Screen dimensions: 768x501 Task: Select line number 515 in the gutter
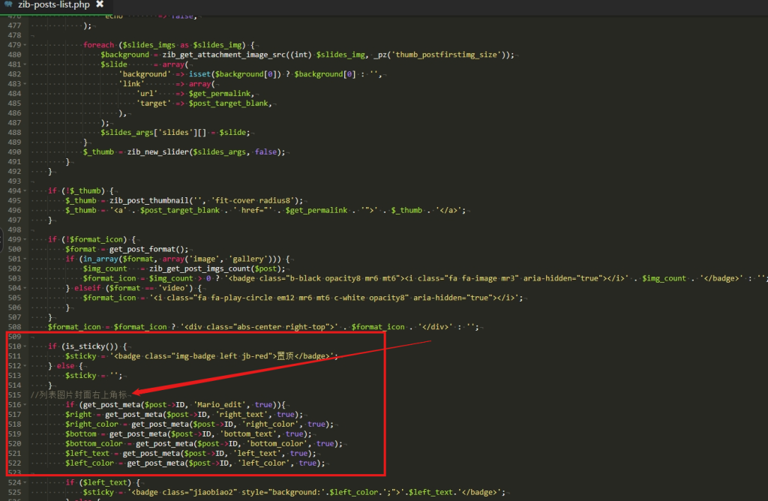click(14, 395)
